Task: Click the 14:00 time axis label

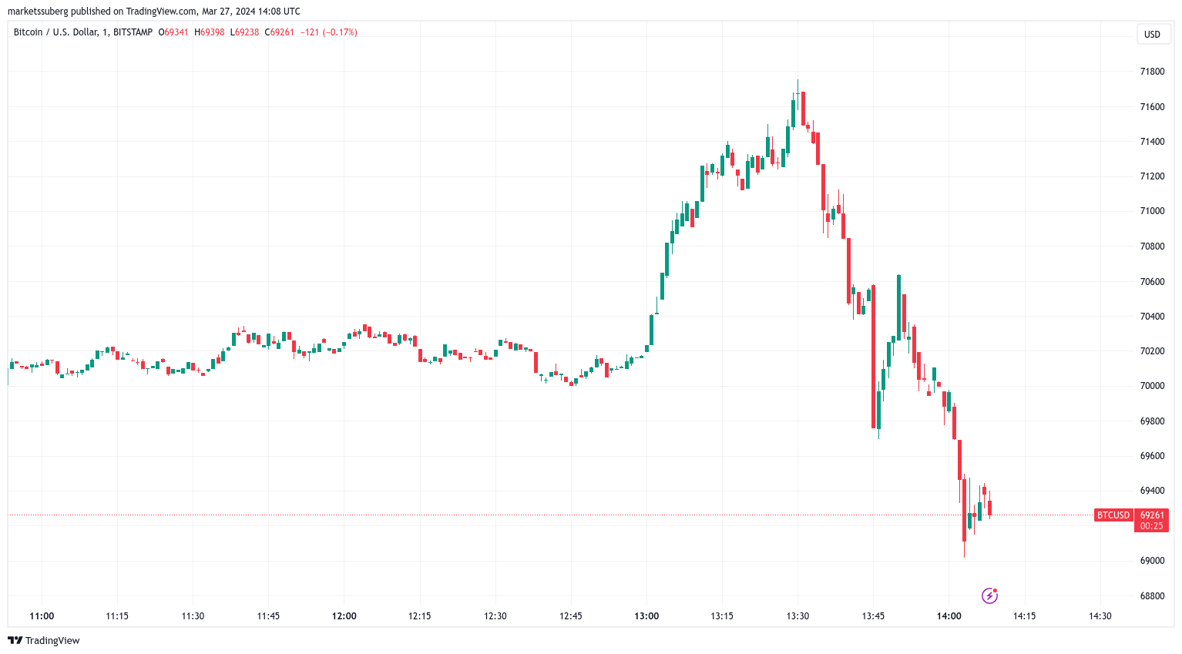Action: click(x=949, y=616)
